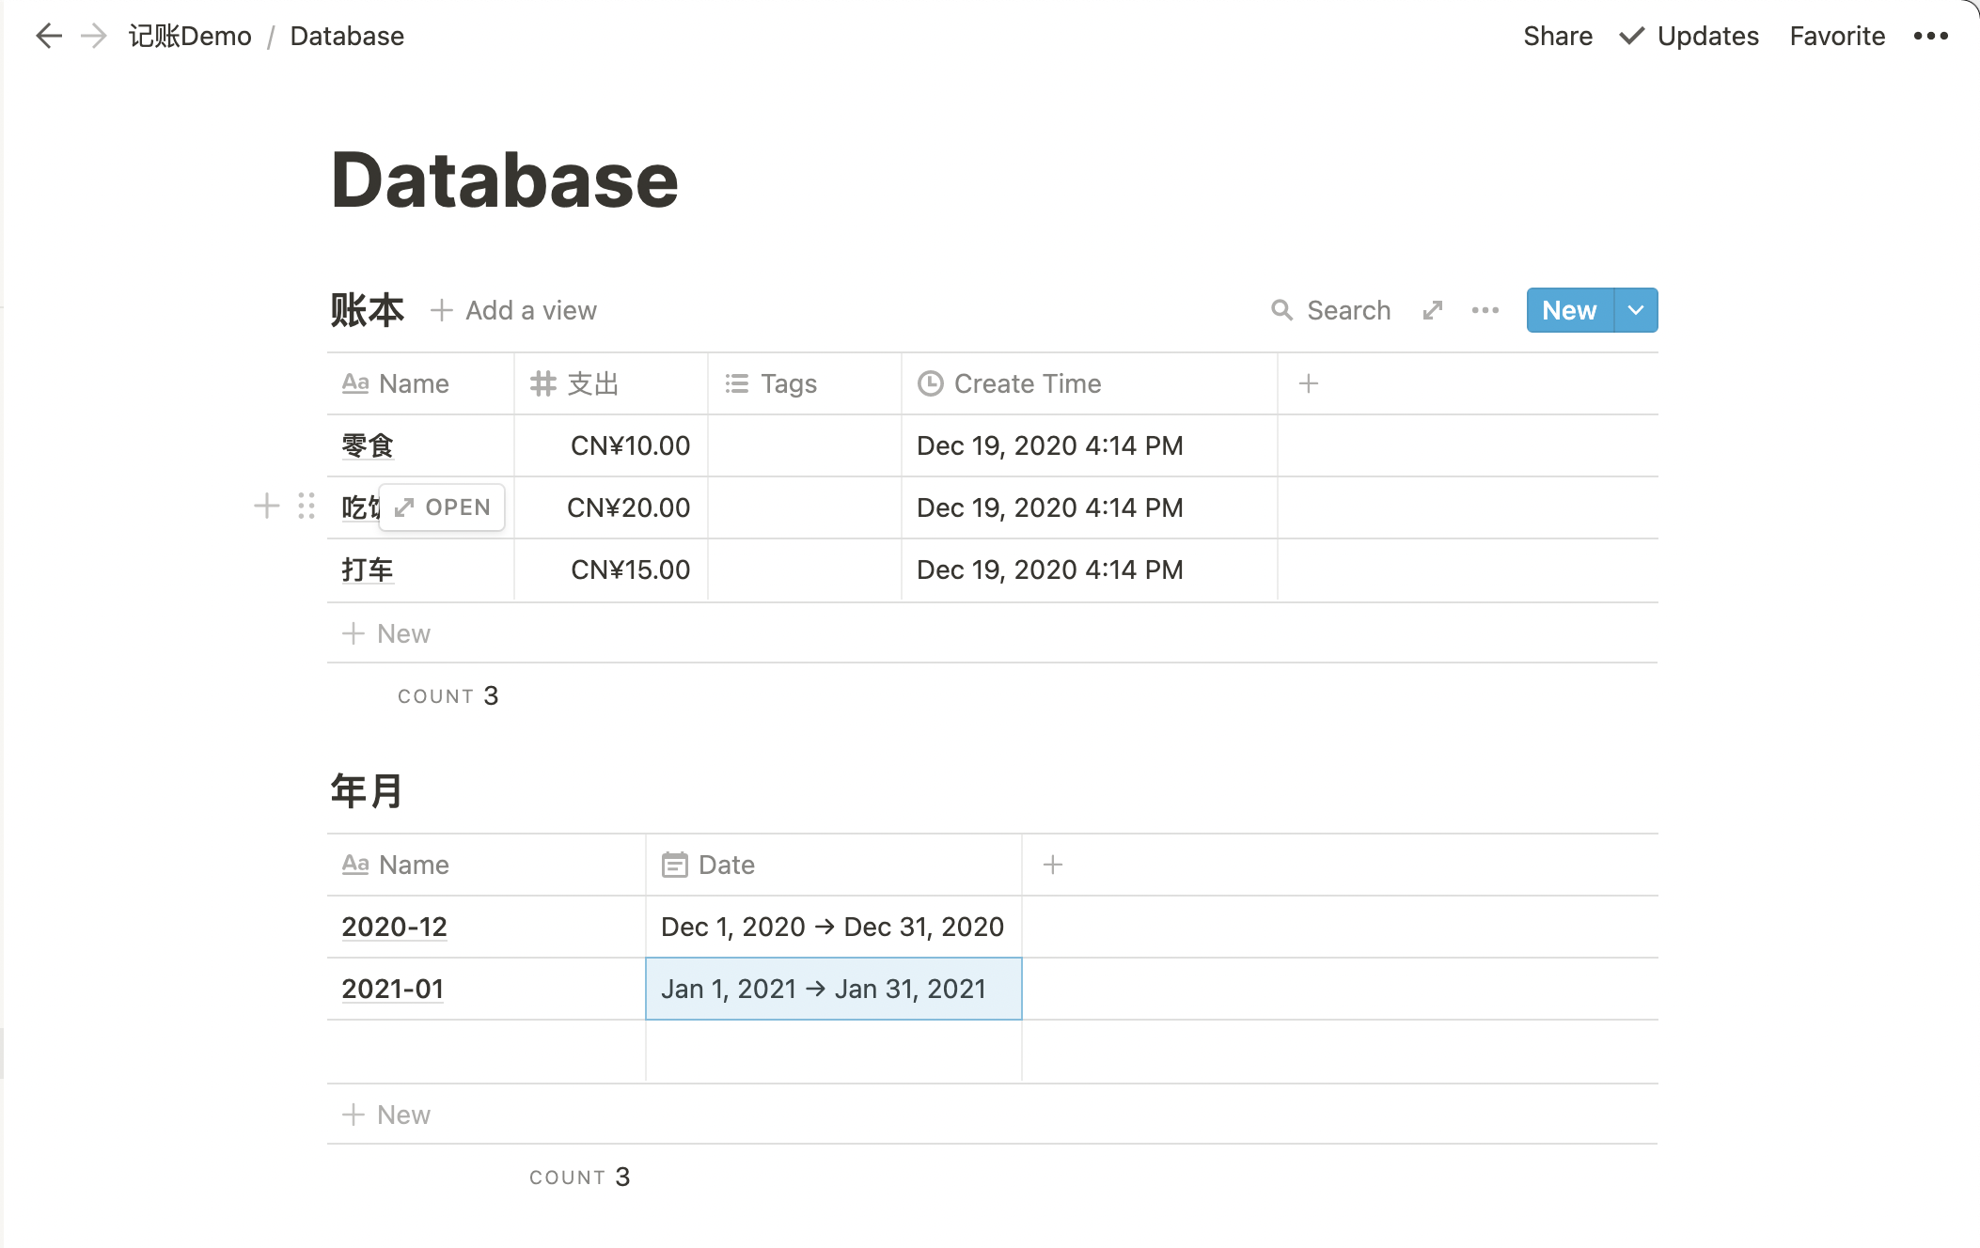The image size is (1980, 1248).
Task: Expand the New button dropdown arrow
Action: 1636,310
